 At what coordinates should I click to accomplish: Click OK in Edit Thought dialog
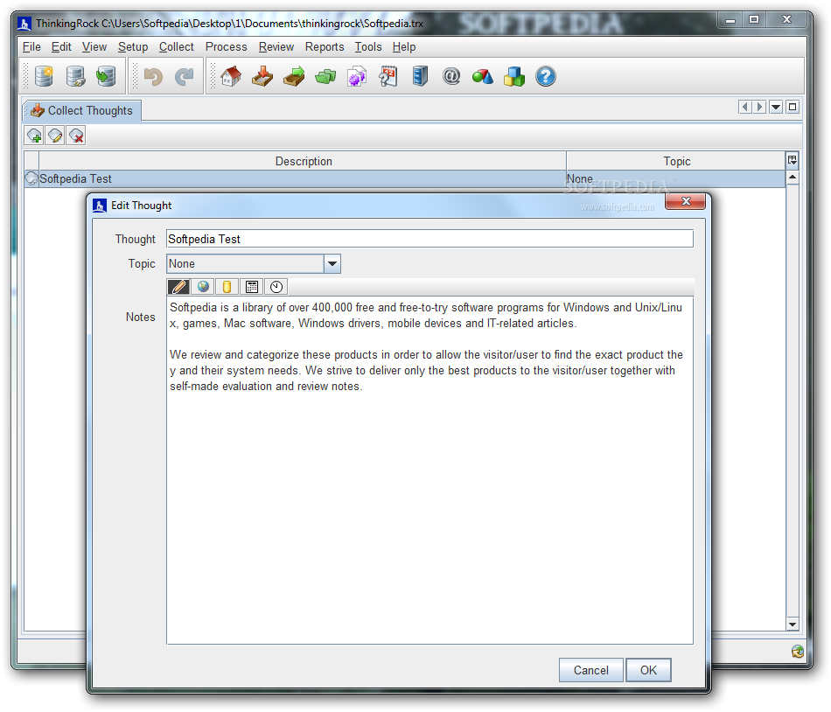tap(648, 670)
